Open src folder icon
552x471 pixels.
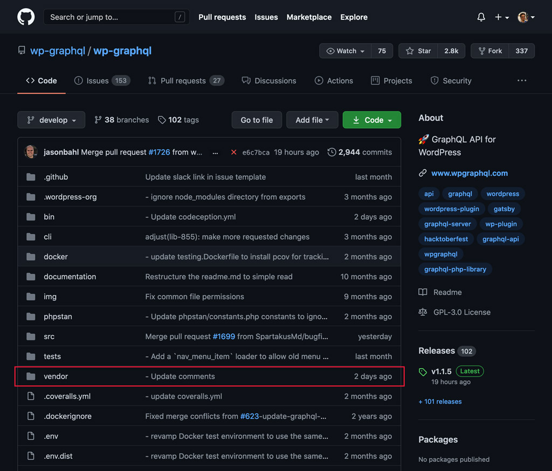point(31,336)
